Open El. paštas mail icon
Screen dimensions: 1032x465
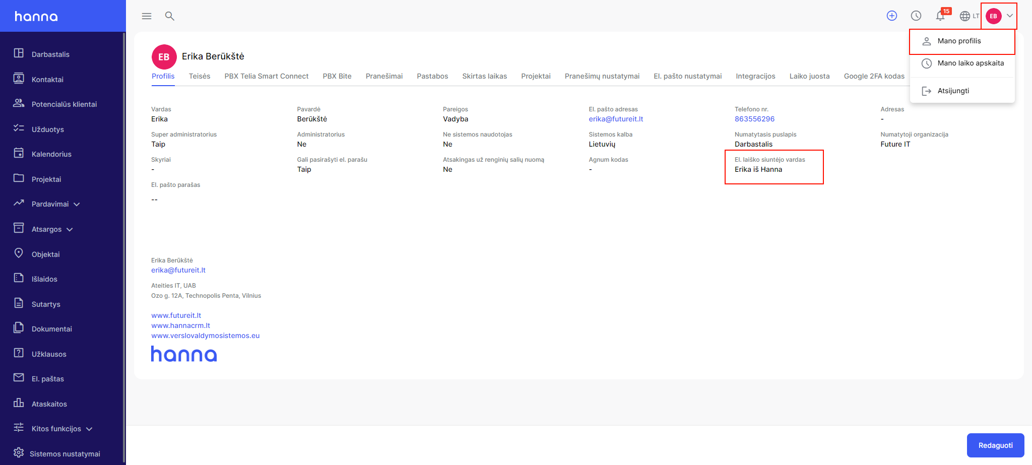19,378
